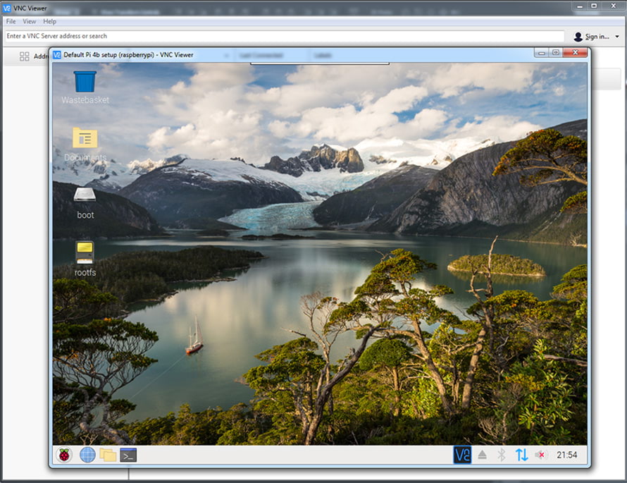Screen dimensions: 627x483
Task: Open the Help menu
Action: click(x=50, y=21)
